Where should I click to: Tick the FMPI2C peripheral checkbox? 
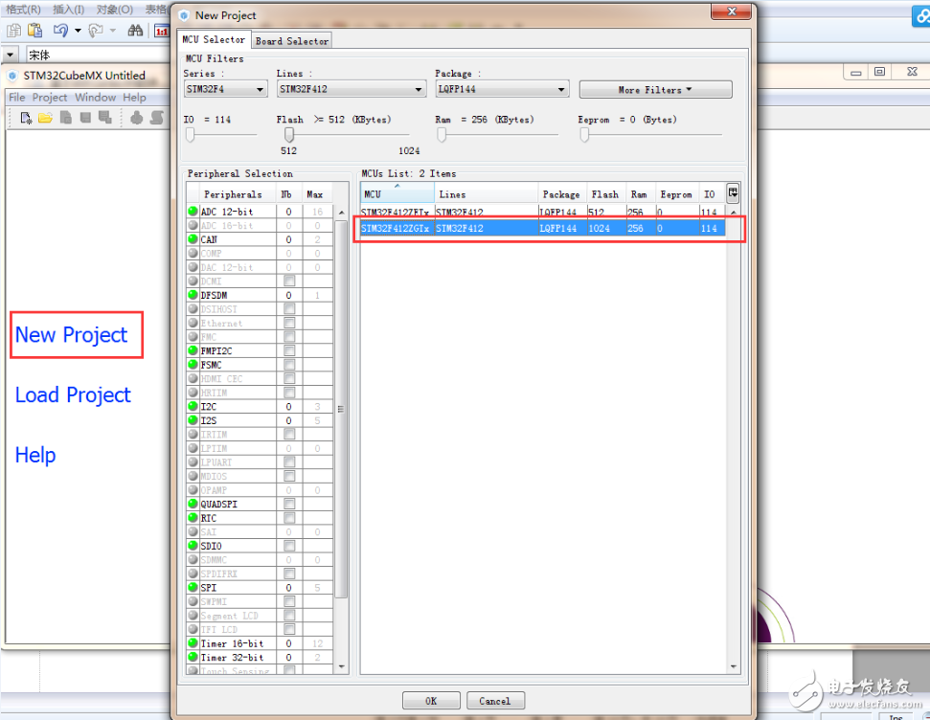point(289,350)
